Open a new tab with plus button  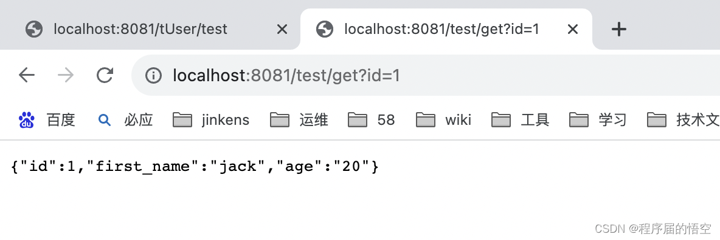tap(619, 29)
